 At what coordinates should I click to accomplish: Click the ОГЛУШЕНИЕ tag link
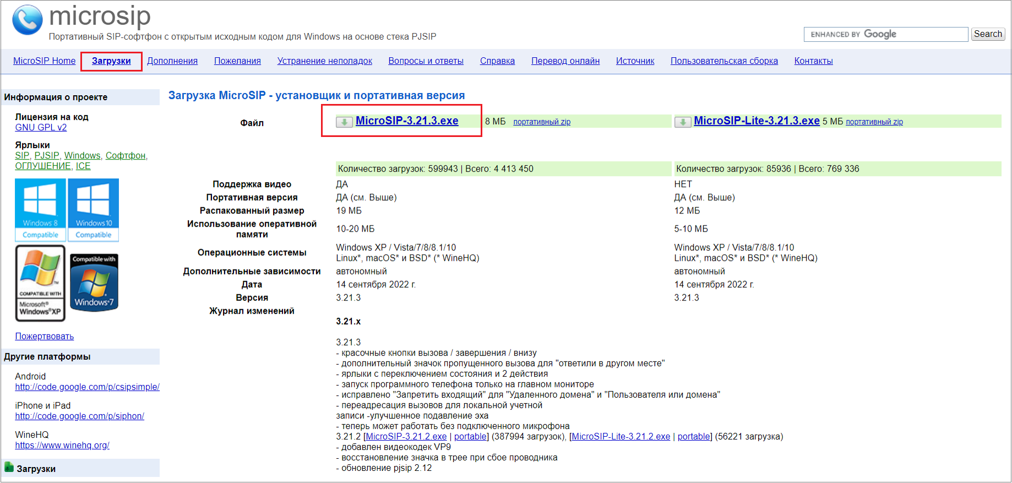(x=43, y=166)
